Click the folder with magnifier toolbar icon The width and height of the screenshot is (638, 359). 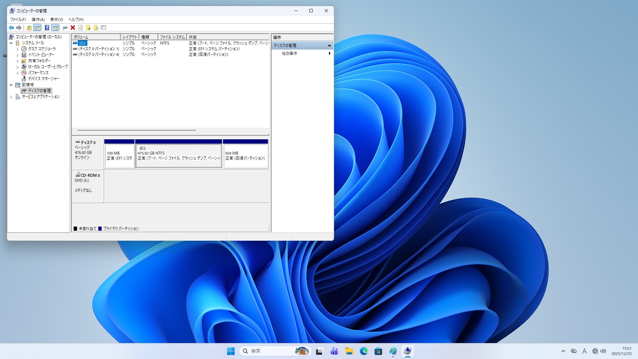96,28
